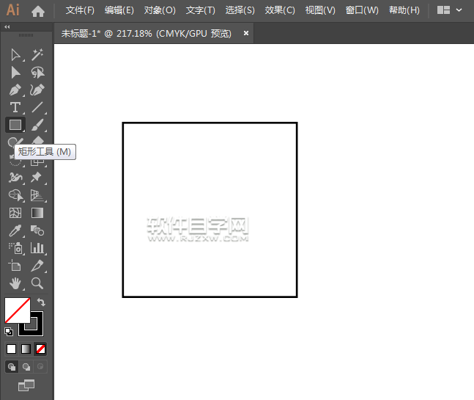Viewport: 474px width, 400px height.
Task: Close the 未标题-1 document tab
Action: click(x=246, y=33)
